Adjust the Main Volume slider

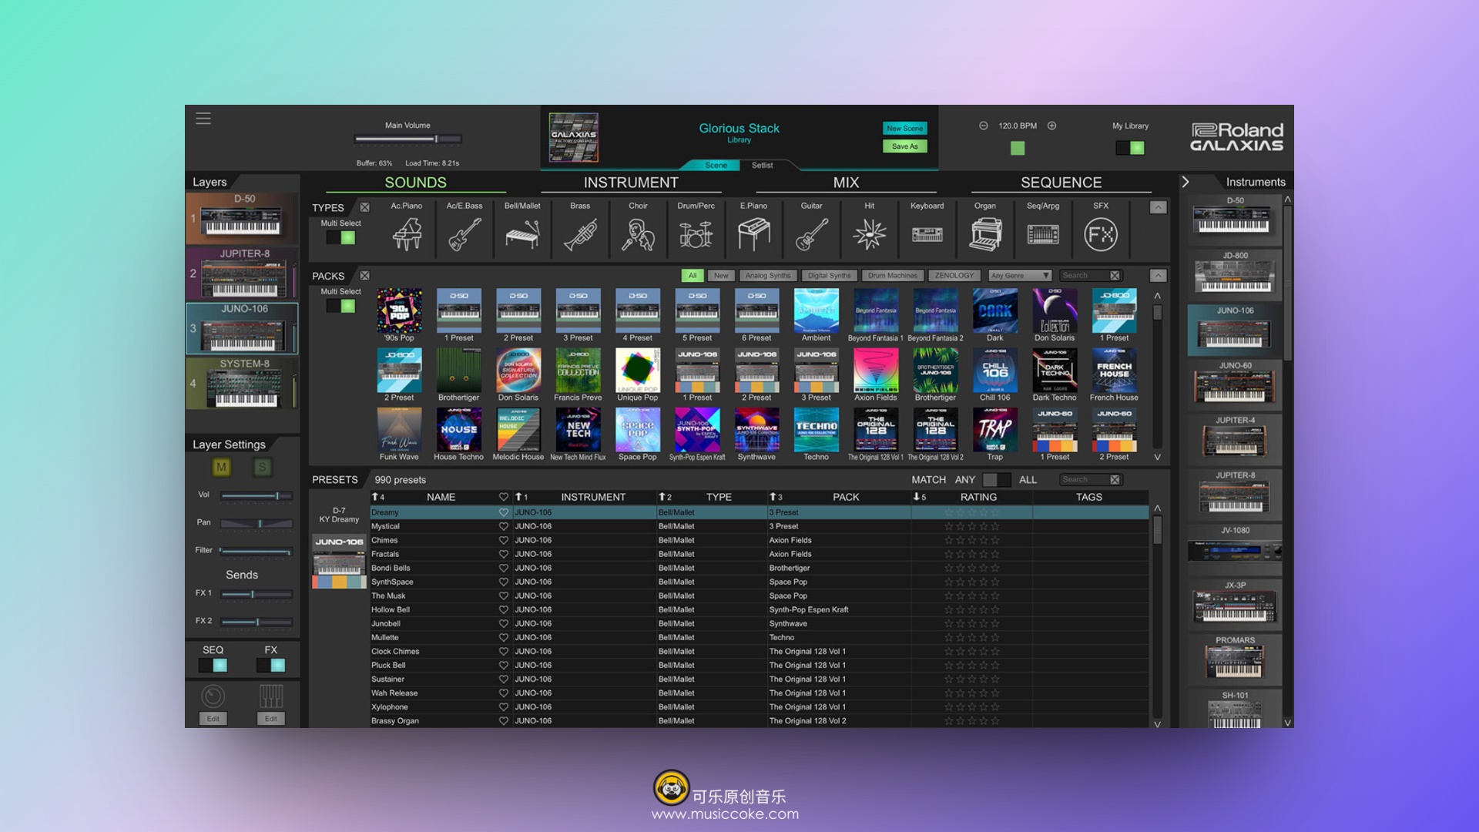tap(436, 139)
